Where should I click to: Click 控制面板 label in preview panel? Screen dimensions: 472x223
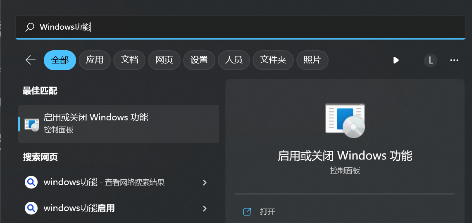[x=345, y=171]
